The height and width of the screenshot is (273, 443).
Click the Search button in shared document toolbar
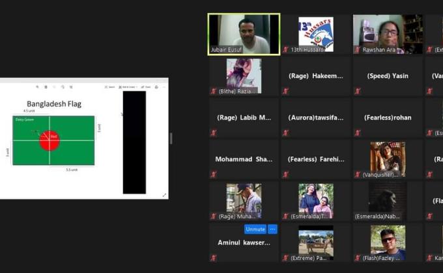coord(110,86)
